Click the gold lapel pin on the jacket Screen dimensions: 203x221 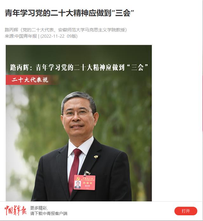[96, 157]
